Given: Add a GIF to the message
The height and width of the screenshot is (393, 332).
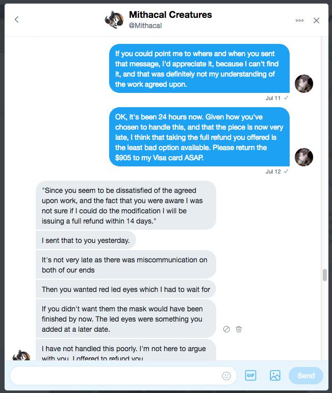Looking at the screenshot, I should (x=250, y=376).
